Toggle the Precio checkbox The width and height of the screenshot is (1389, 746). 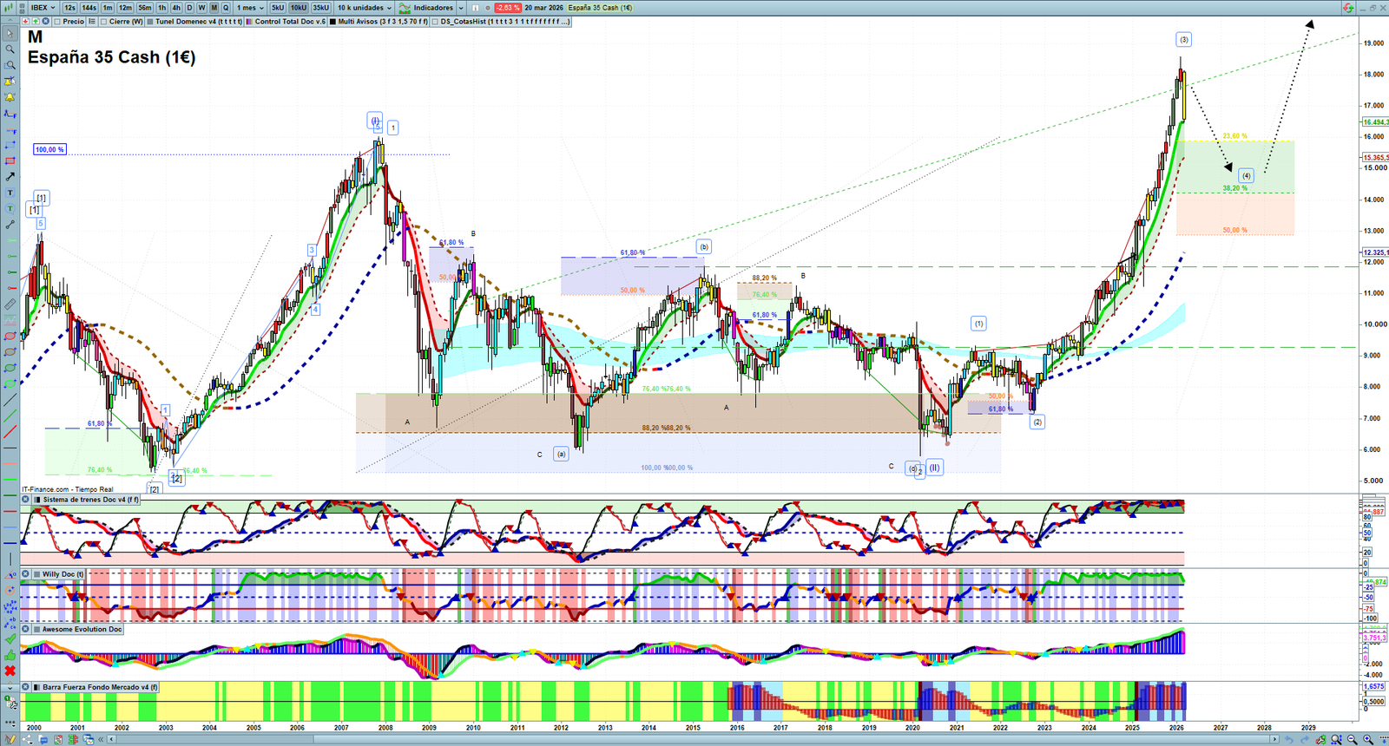(56, 22)
